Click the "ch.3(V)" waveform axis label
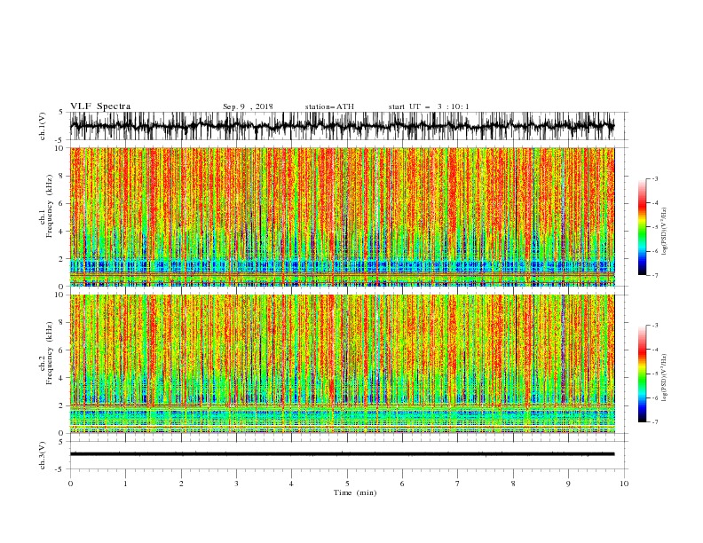This screenshot has width=703, height=543. coord(43,455)
